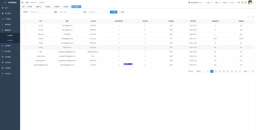
Task: Click the 重置 reset button
Action: pyautogui.click(x=122, y=12)
